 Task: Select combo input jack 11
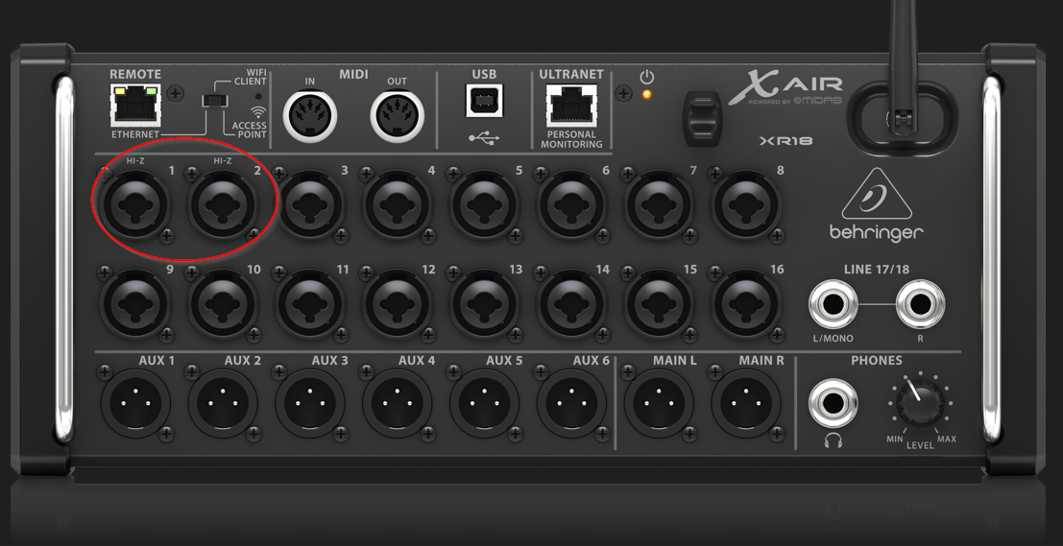[x=310, y=303]
